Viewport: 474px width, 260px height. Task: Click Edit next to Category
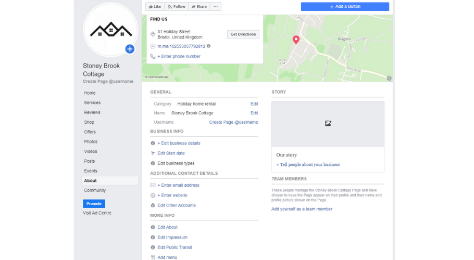tap(254, 104)
